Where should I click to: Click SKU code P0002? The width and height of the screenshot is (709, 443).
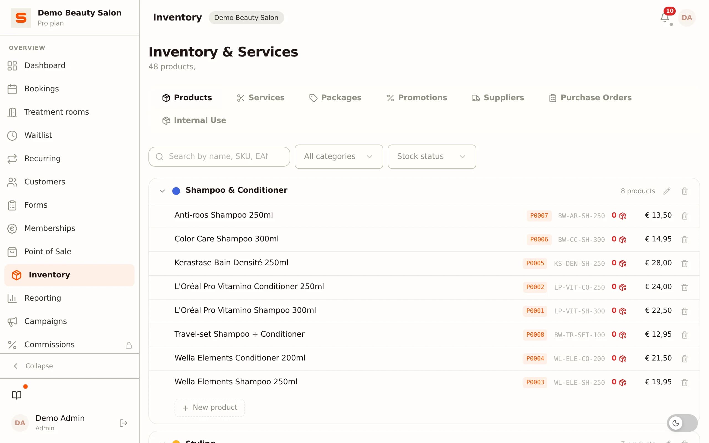tap(535, 287)
